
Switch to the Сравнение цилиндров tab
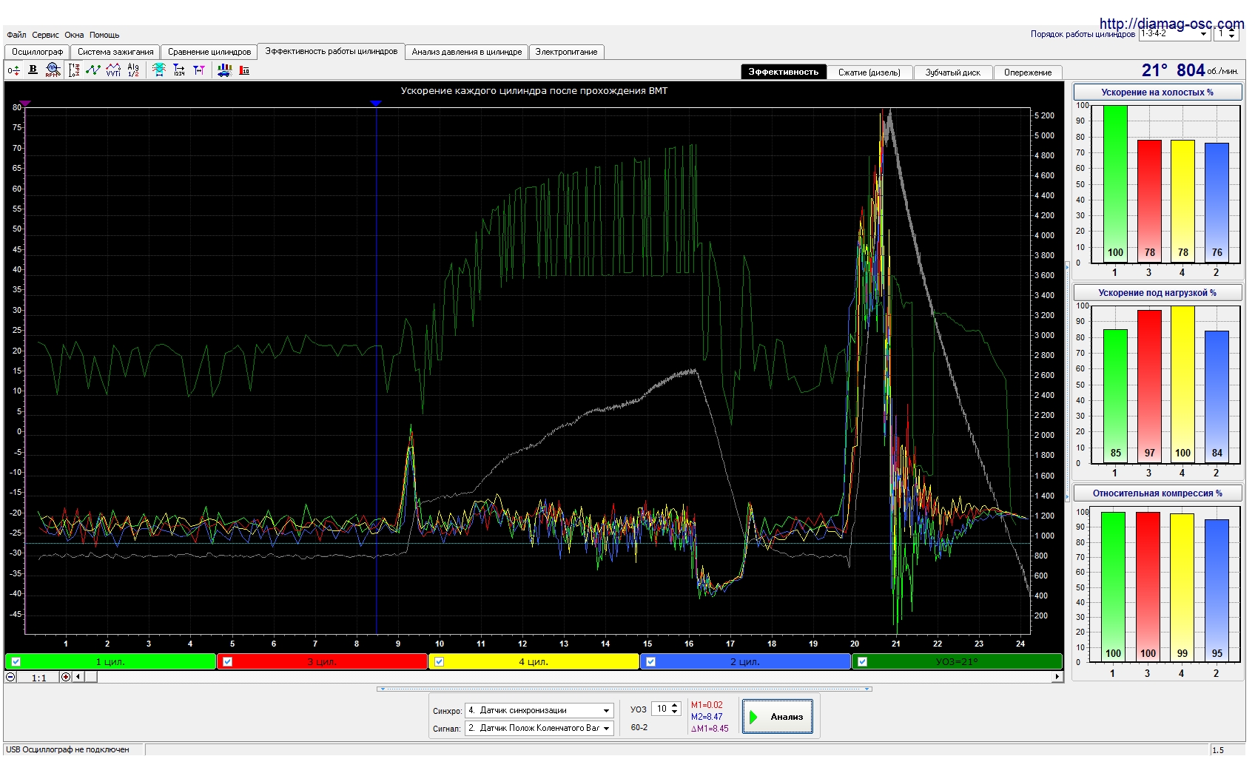[x=209, y=52]
